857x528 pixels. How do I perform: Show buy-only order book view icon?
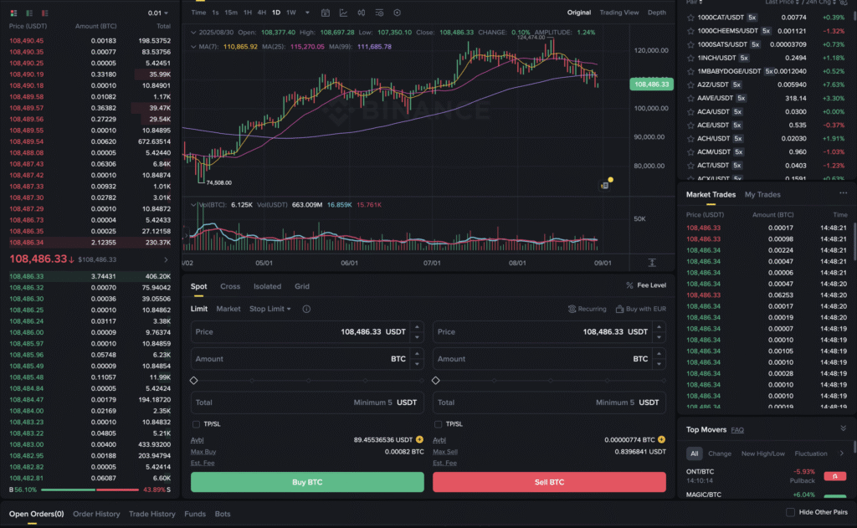[x=28, y=13]
